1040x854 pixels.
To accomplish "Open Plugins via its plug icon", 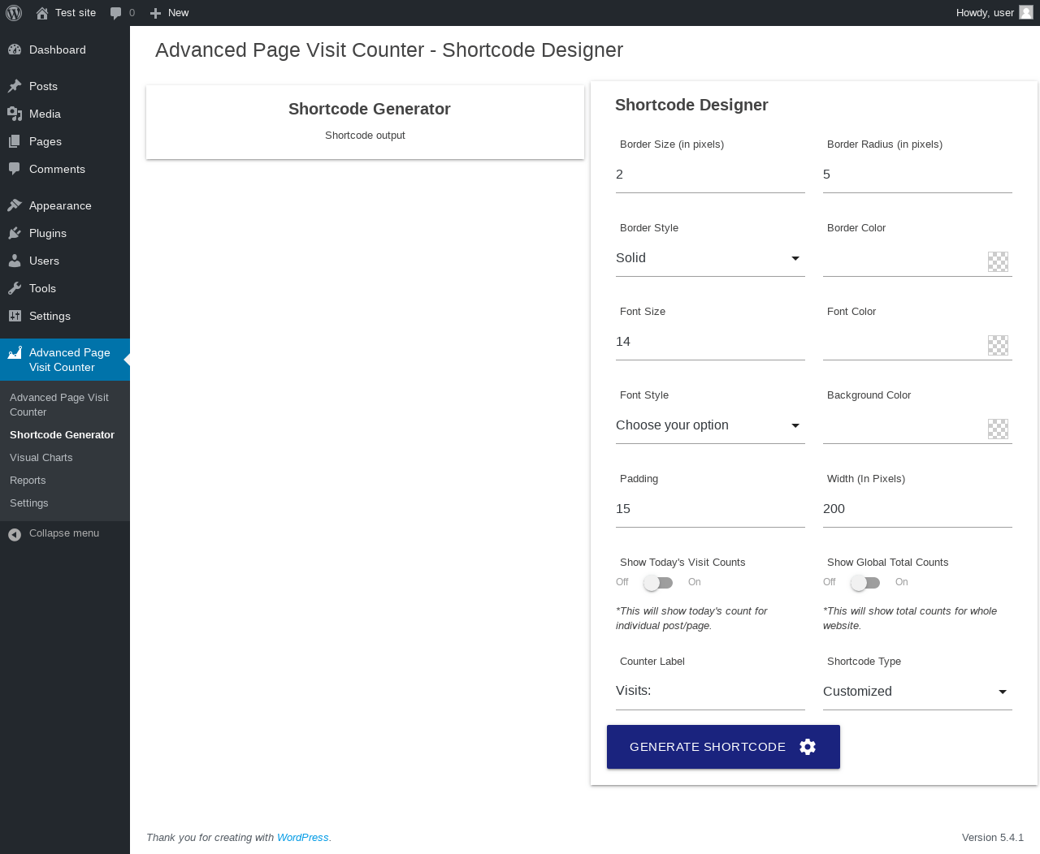I will pyautogui.click(x=15, y=233).
